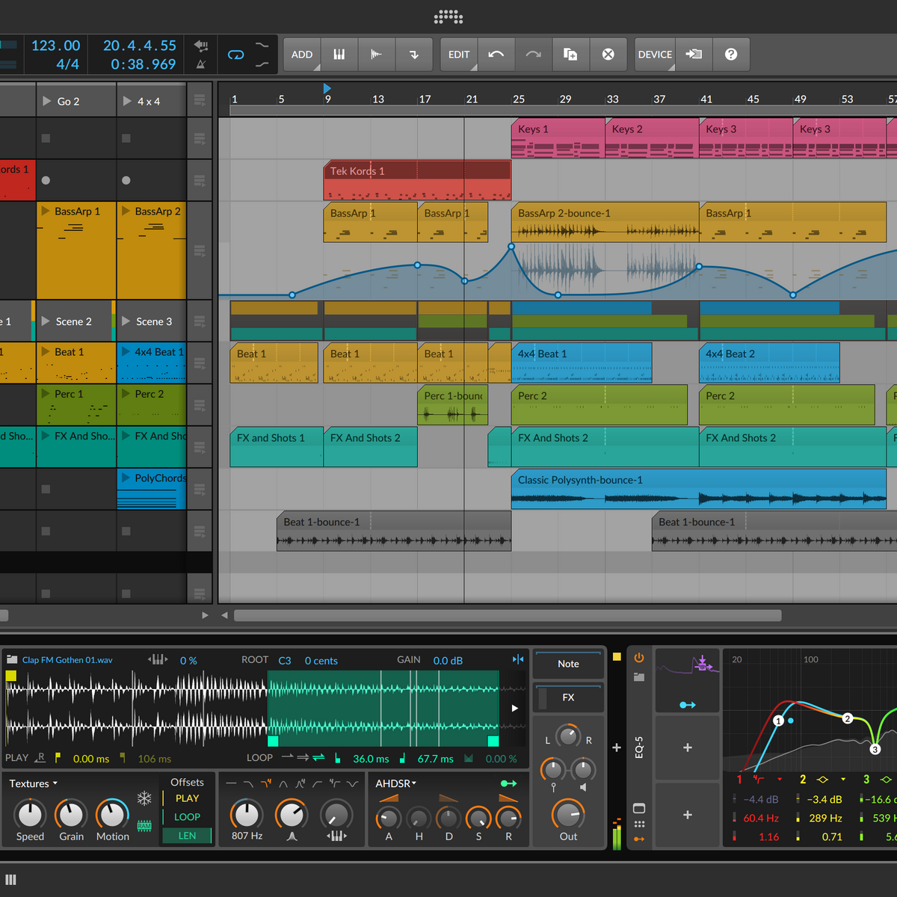
Task: Launch scene Go 2
Action: [47, 101]
